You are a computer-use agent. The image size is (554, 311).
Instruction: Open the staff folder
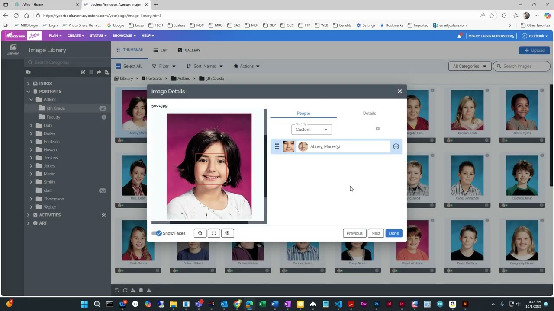coord(48,190)
